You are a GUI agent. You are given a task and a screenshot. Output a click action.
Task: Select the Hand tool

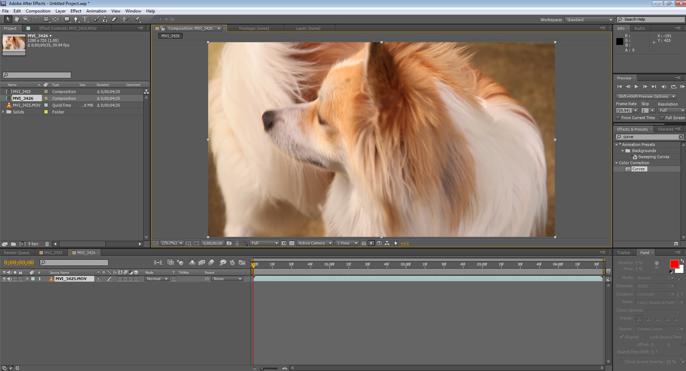[17, 19]
